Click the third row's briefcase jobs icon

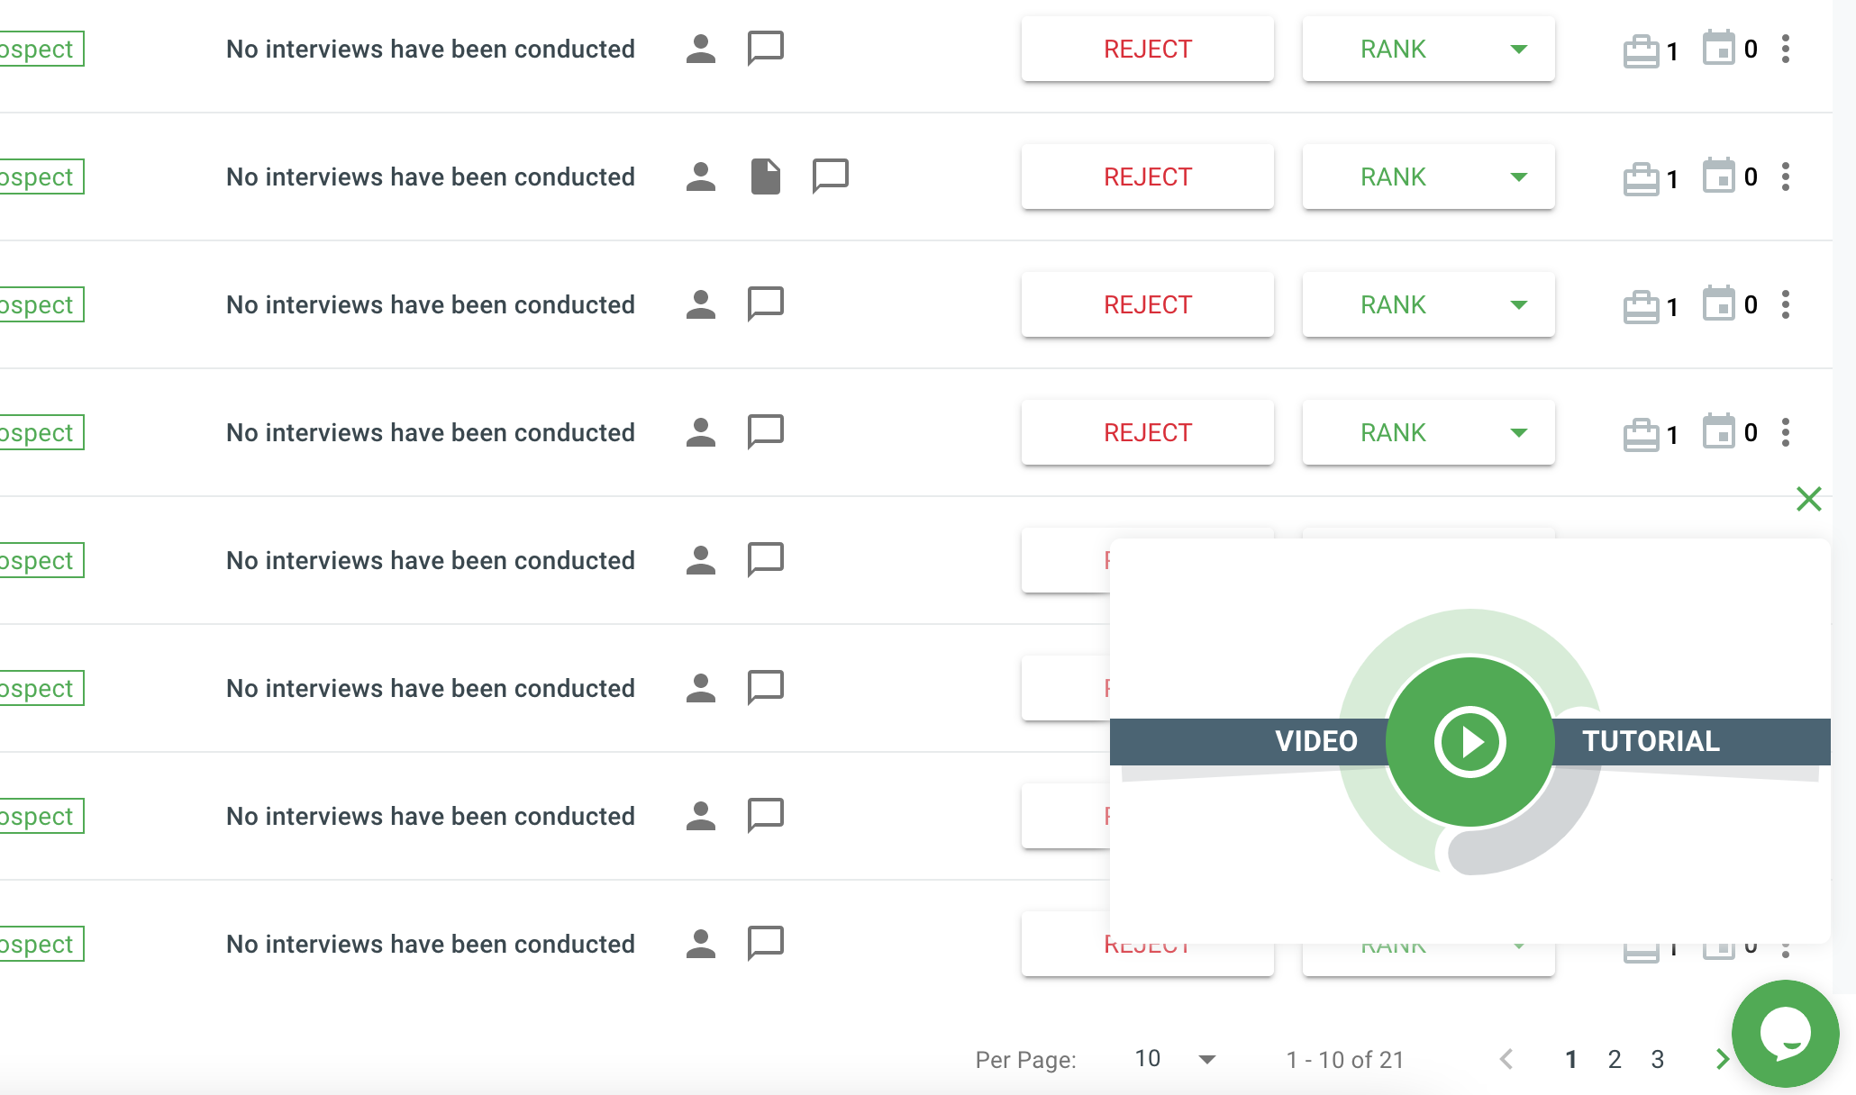(1641, 306)
